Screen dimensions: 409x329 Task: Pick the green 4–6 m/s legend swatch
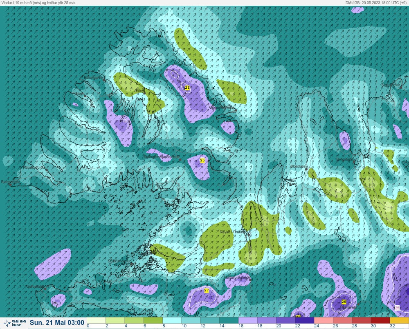[134, 320]
